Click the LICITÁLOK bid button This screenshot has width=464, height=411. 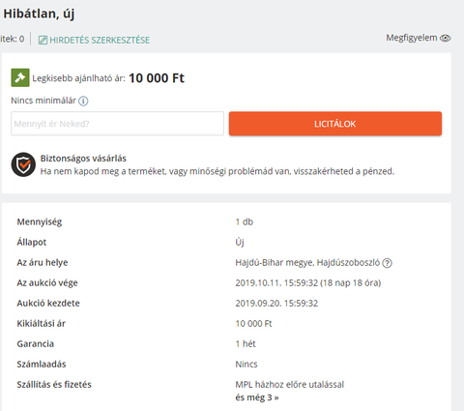[335, 124]
